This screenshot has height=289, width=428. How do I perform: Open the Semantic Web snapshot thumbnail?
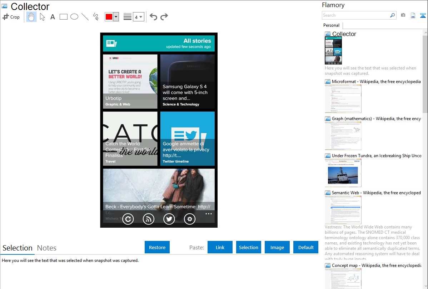(x=343, y=210)
